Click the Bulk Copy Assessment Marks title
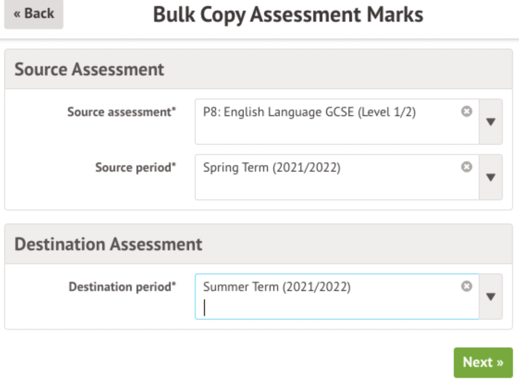The image size is (519, 384). tap(288, 15)
